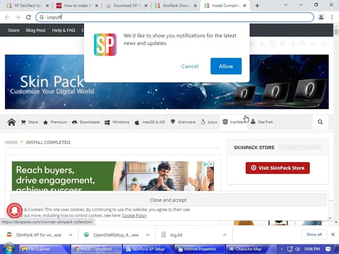Image resolution: width=339 pixels, height=254 pixels.
Task: Click the page vertical scrollbar thumb
Action: (336, 32)
